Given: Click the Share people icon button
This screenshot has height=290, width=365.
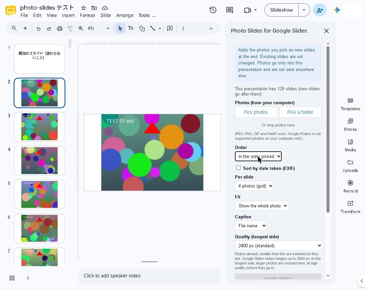Looking at the screenshot, I should click(320, 10).
